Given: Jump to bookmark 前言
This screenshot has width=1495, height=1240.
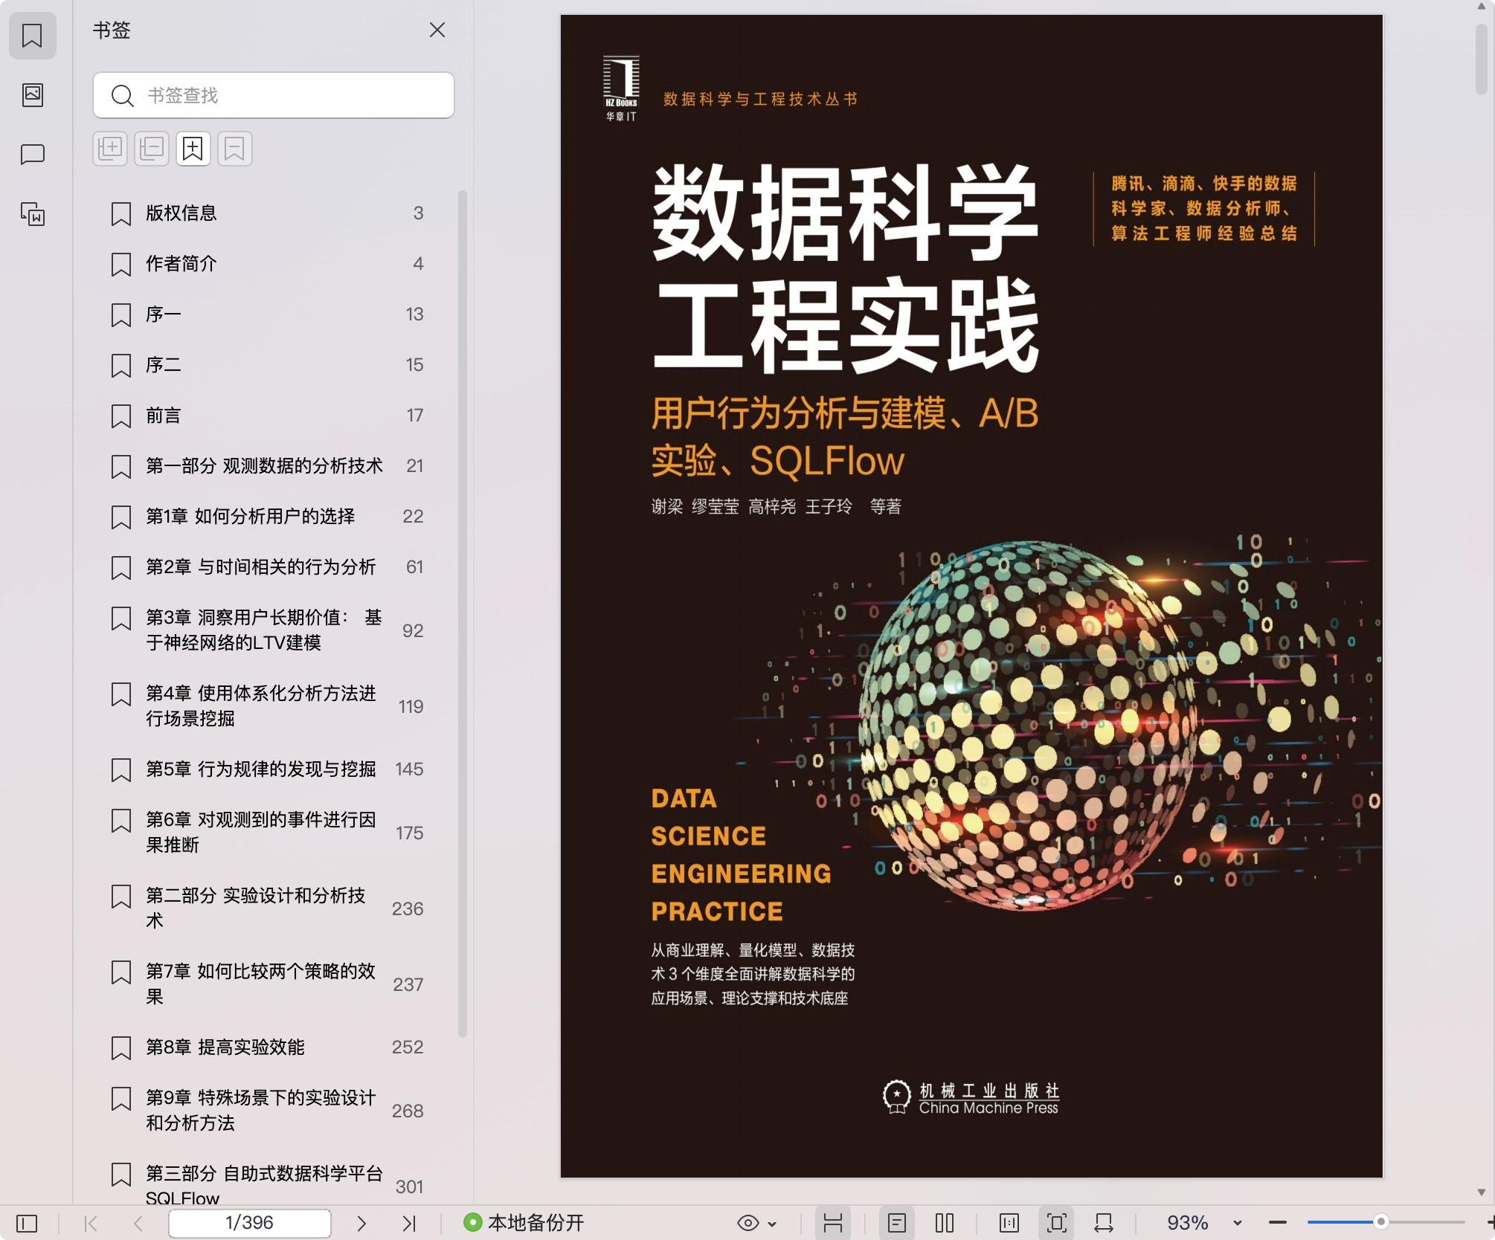Looking at the screenshot, I should pos(268,416).
